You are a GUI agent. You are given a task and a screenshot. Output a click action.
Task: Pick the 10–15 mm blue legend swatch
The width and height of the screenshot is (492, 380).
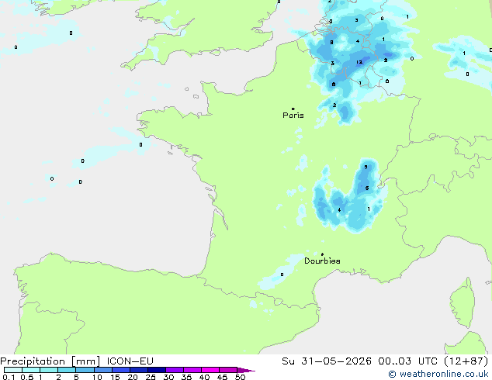tap(103, 370)
